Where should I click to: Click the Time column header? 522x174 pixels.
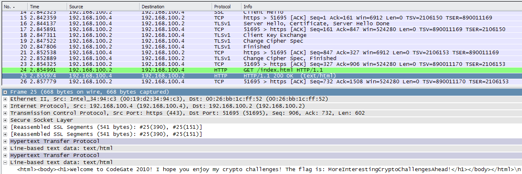pos(46,7)
